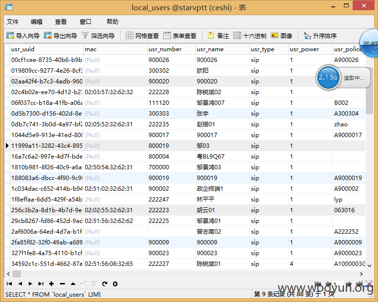Screen dimensions: 378x302
Task: Click the stop icon in navigation bar
Action: [x=115, y=283]
